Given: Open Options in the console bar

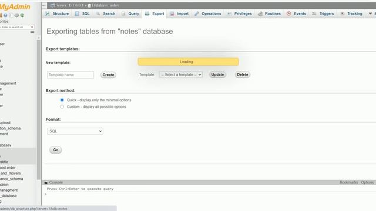Looking at the screenshot, I should tap(367, 182).
